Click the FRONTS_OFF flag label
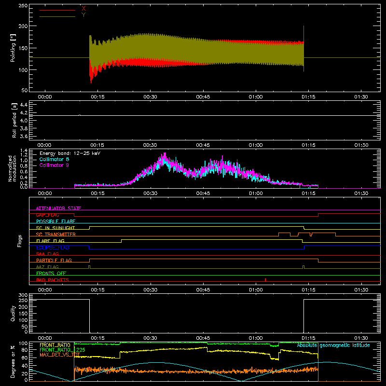Viewport: 386px width, 386px height. [51, 273]
